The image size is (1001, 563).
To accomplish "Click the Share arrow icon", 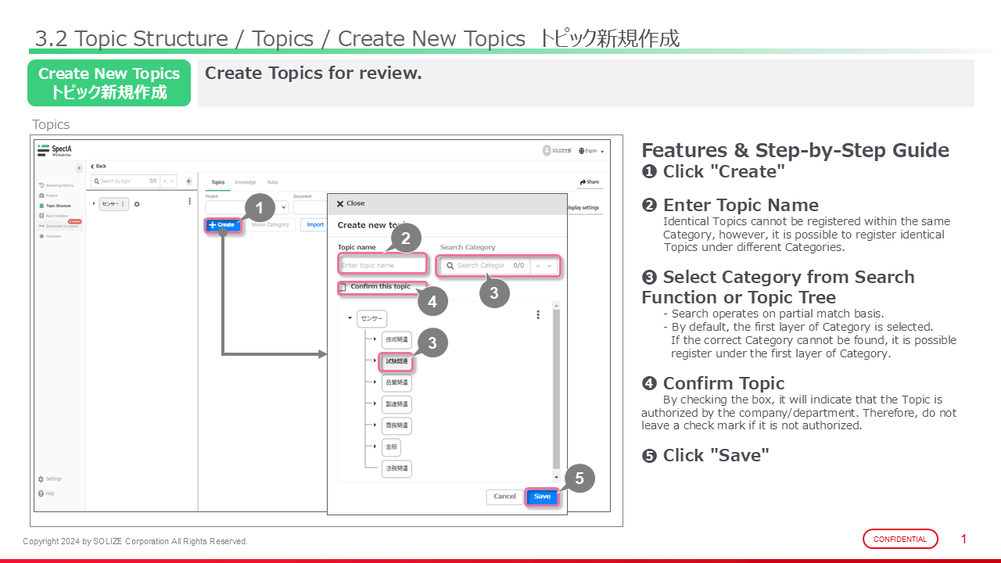I will (x=583, y=182).
